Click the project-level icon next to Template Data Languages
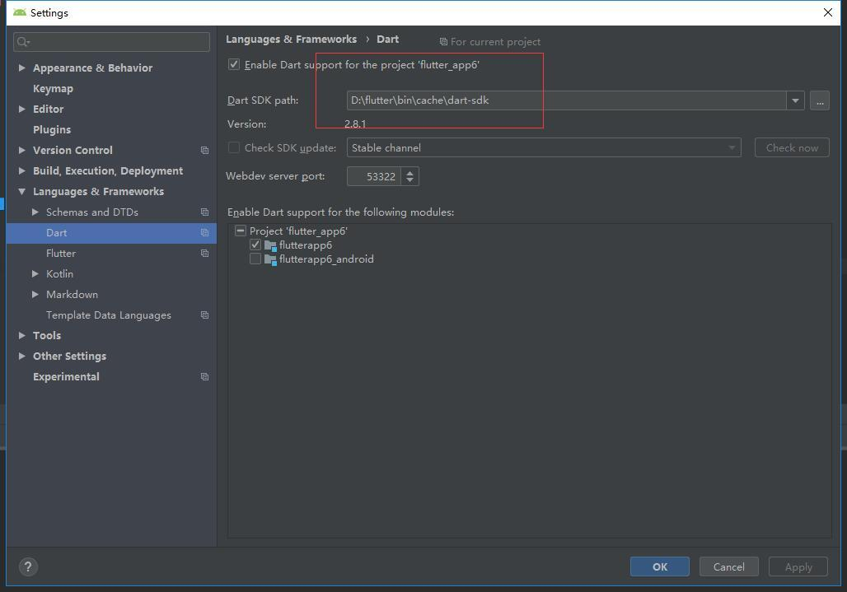847x592 pixels. 204,315
